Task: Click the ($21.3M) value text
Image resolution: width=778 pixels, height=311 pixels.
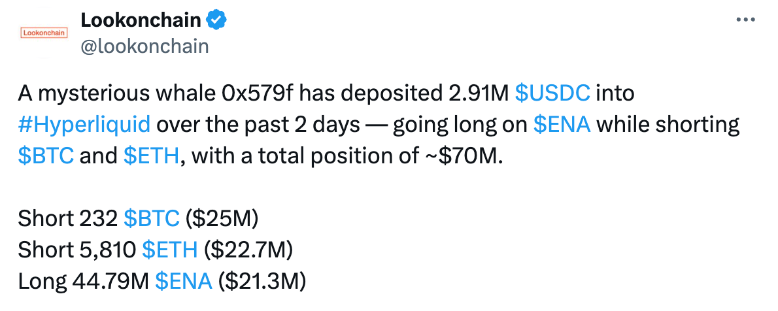Action: coord(262,280)
